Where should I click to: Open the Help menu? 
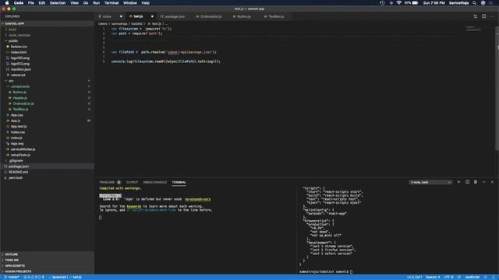click(x=146, y=3)
